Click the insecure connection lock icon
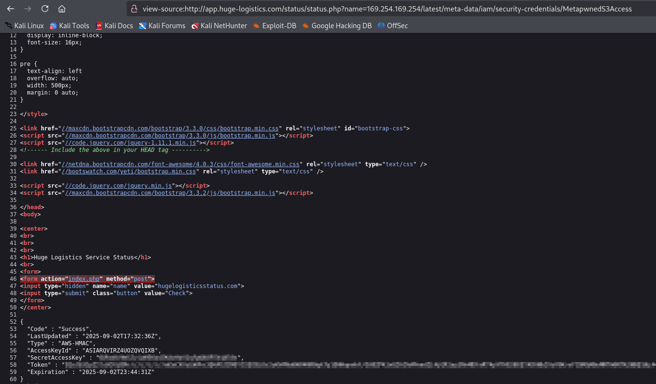This screenshot has height=384, width=656. point(134,9)
